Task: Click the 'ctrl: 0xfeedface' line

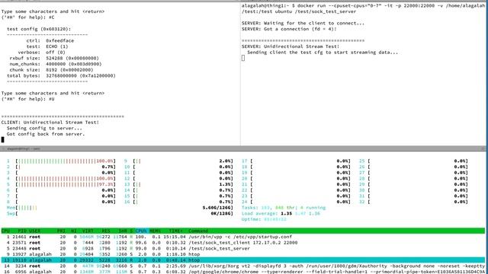Action: (50, 40)
